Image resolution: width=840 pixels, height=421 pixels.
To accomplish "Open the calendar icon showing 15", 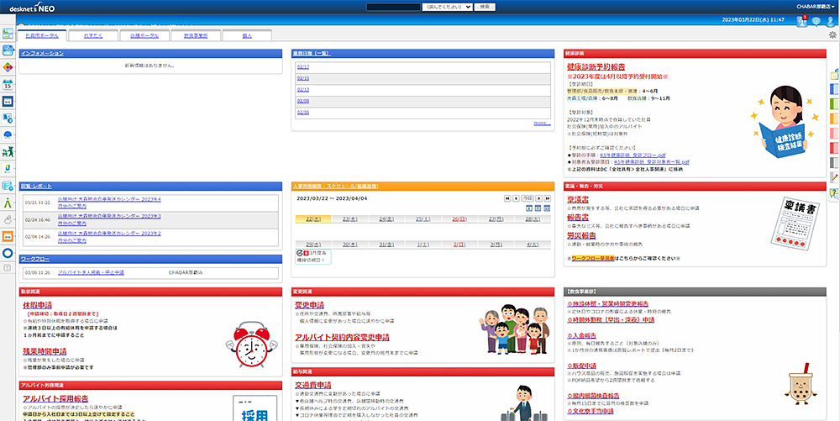I will pos(8,84).
